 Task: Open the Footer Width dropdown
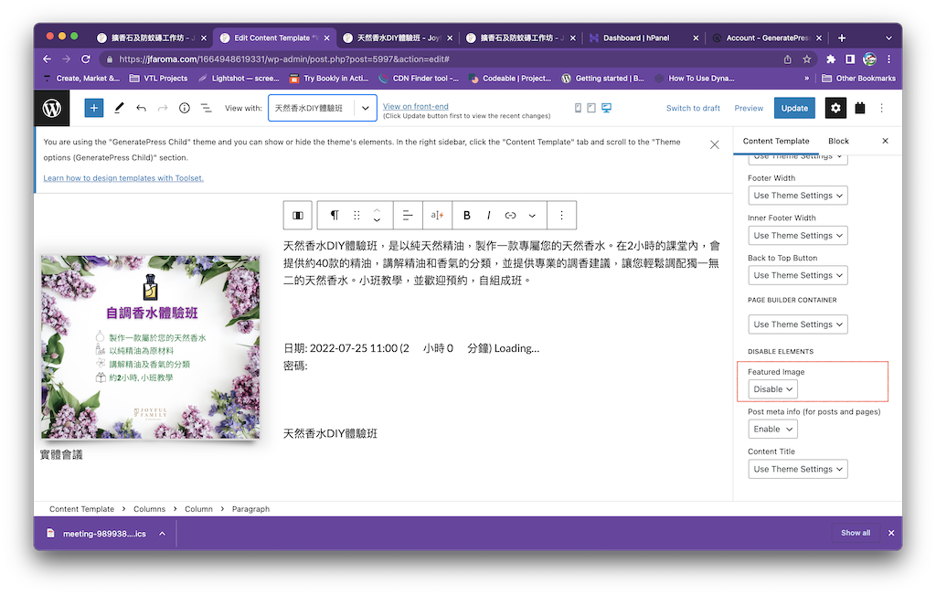797,196
